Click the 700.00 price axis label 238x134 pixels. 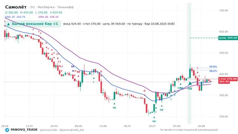tap(223, 10)
